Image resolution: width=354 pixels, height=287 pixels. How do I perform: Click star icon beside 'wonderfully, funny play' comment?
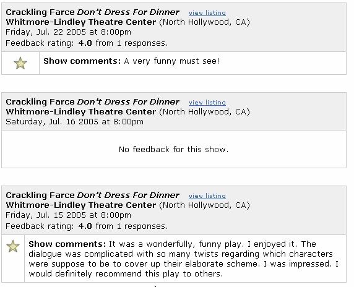(x=13, y=246)
